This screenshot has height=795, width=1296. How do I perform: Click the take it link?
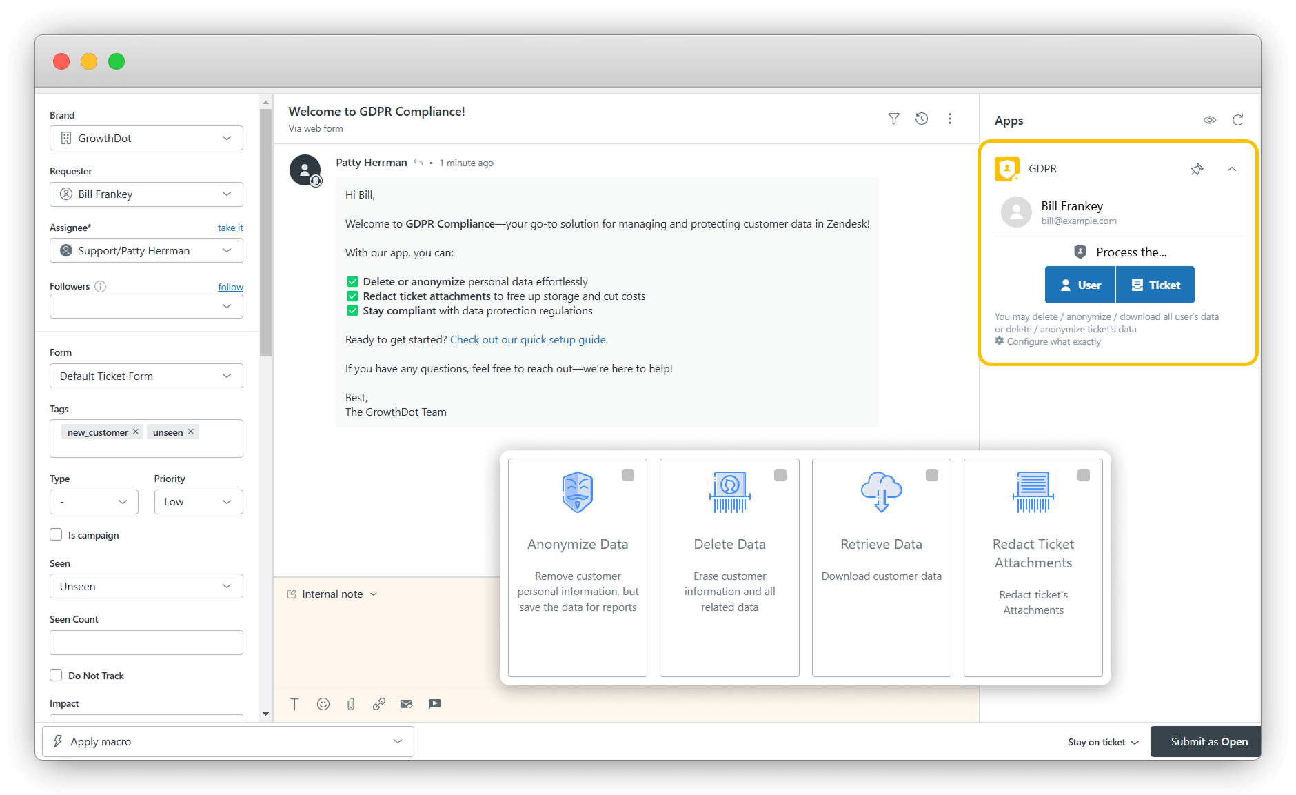click(230, 228)
